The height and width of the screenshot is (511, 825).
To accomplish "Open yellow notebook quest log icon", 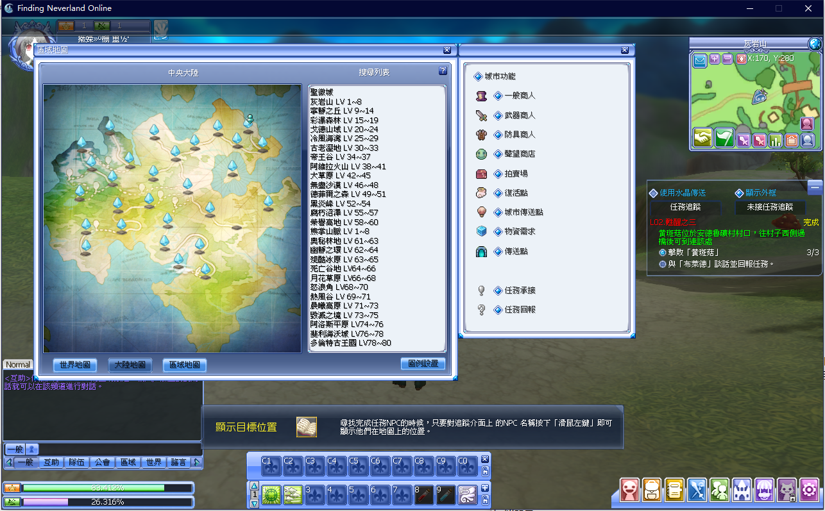I will pos(674,489).
